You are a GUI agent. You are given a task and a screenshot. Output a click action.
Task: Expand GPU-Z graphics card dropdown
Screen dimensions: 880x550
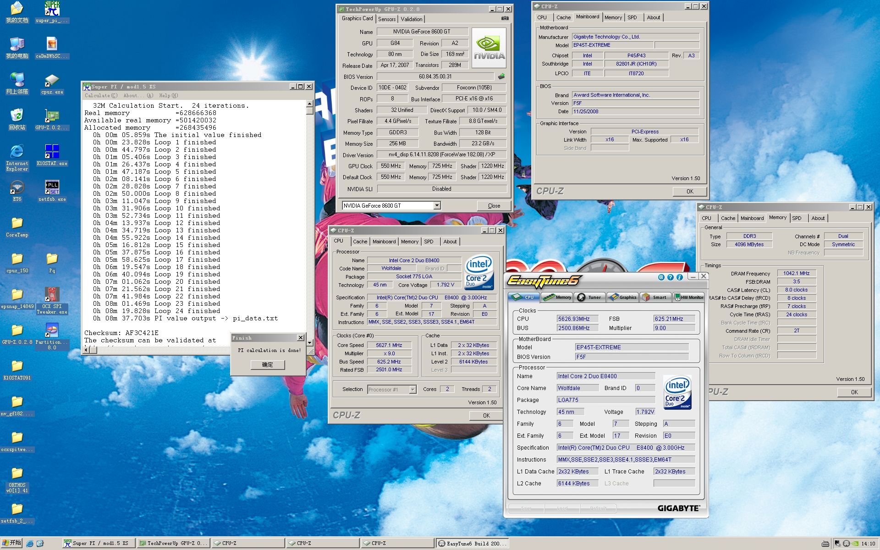(437, 205)
